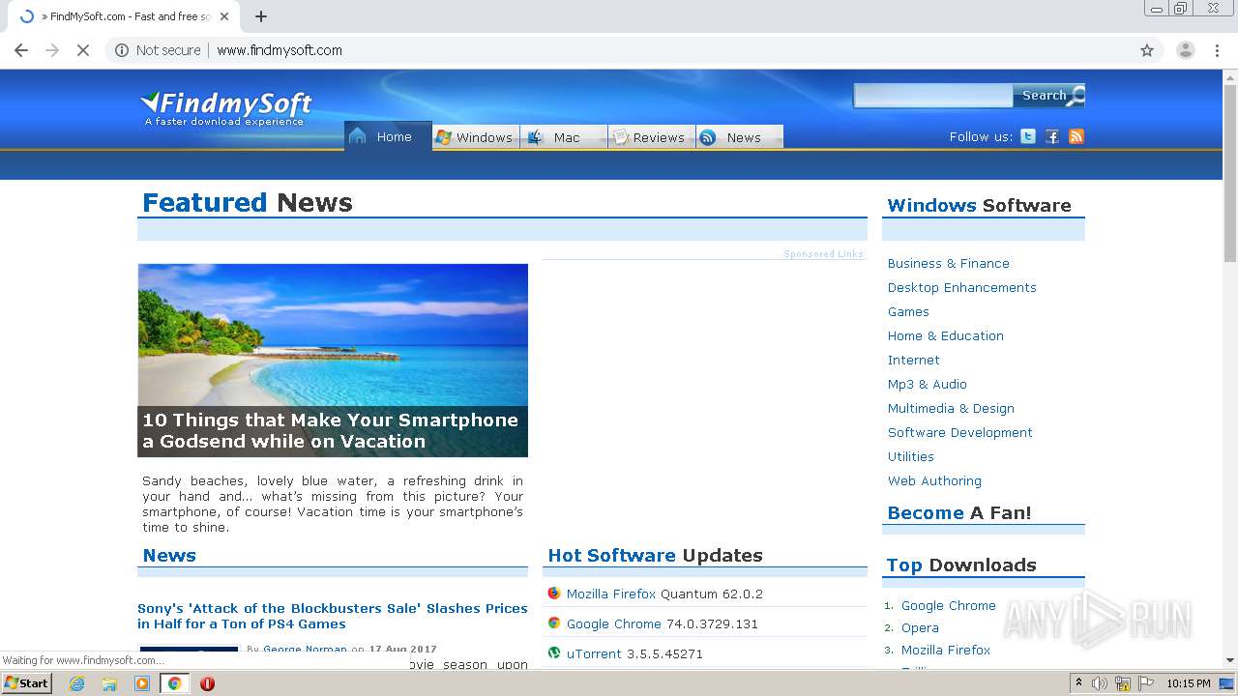Open Mp3 & Audio category
The width and height of the screenshot is (1238, 696).
coord(928,384)
